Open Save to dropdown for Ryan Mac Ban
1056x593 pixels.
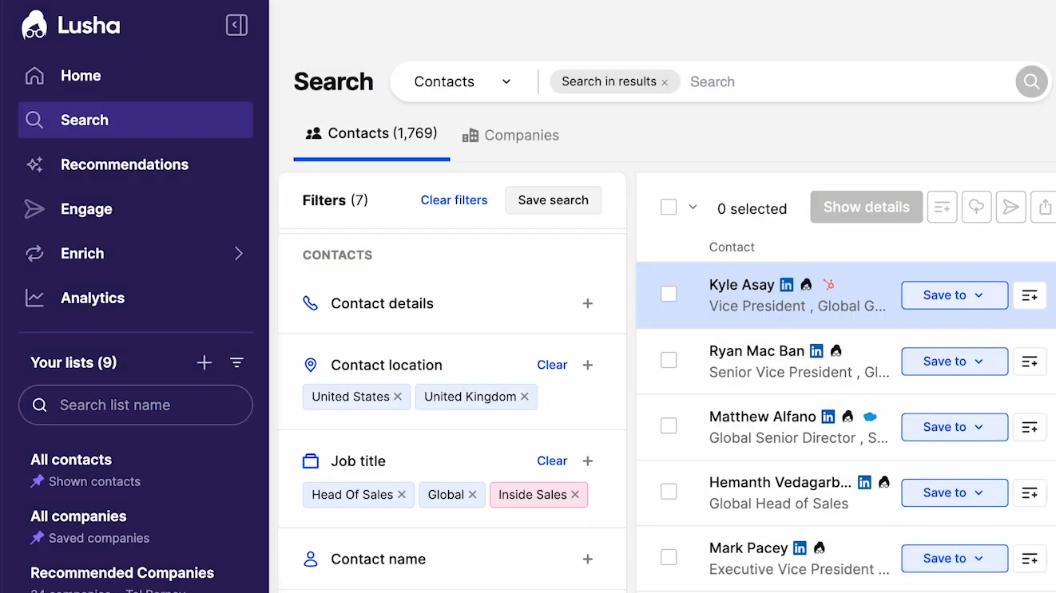(955, 361)
